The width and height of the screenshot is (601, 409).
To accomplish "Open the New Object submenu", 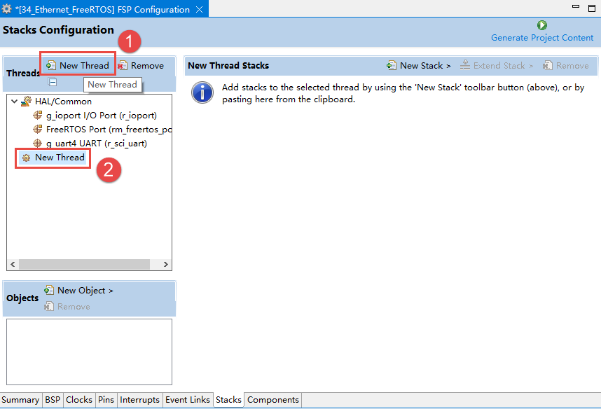I will pos(111,291).
